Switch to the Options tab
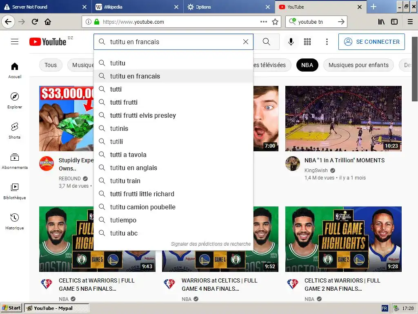 pos(229,7)
